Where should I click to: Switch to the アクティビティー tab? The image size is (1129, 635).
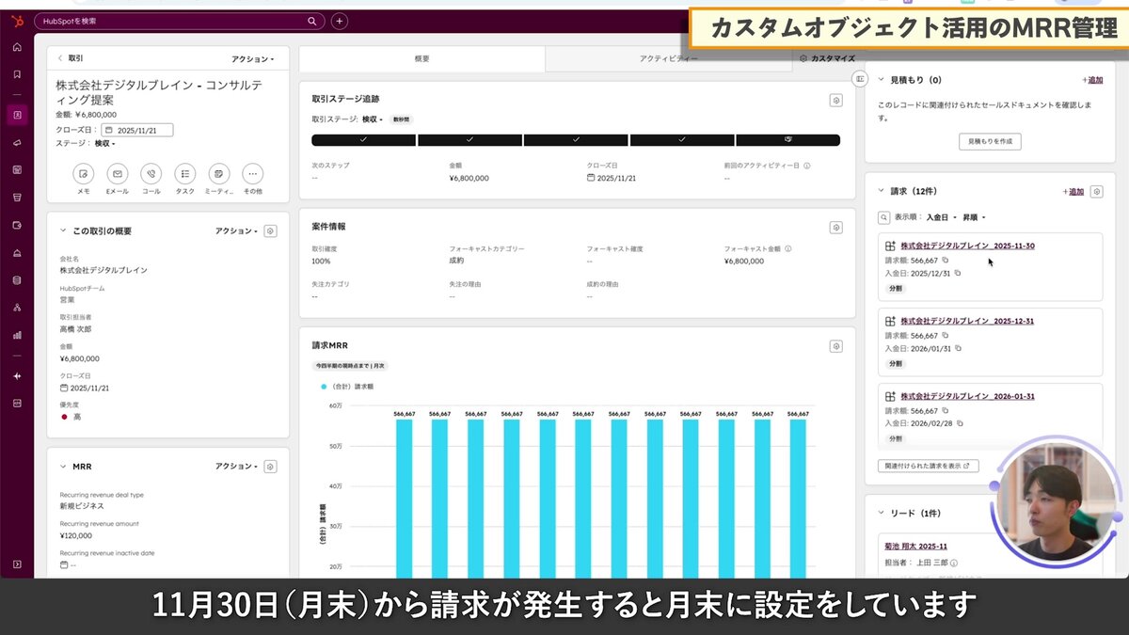[x=669, y=58]
